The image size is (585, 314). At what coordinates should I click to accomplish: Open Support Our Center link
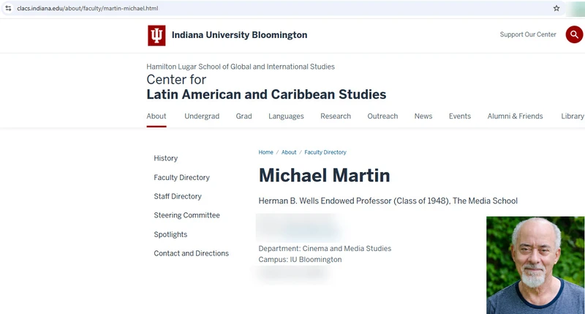(528, 34)
